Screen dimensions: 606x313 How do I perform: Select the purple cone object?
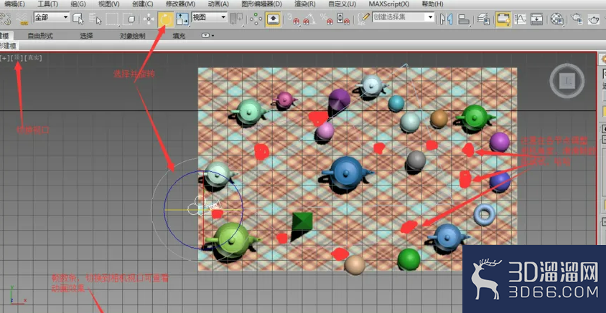point(340,99)
